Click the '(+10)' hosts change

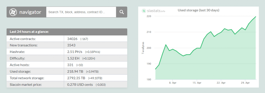pos(80,65)
